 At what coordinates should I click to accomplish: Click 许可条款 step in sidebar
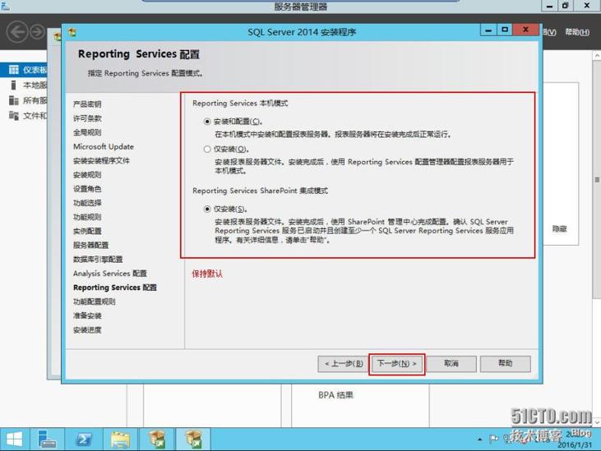click(x=87, y=118)
